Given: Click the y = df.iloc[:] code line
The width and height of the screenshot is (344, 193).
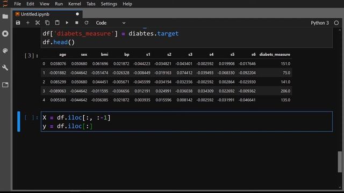Looking at the screenshot, I should [68, 127].
